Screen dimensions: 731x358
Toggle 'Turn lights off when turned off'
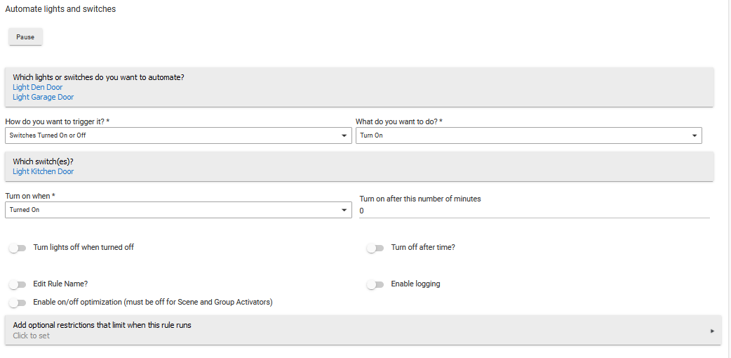(18, 248)
